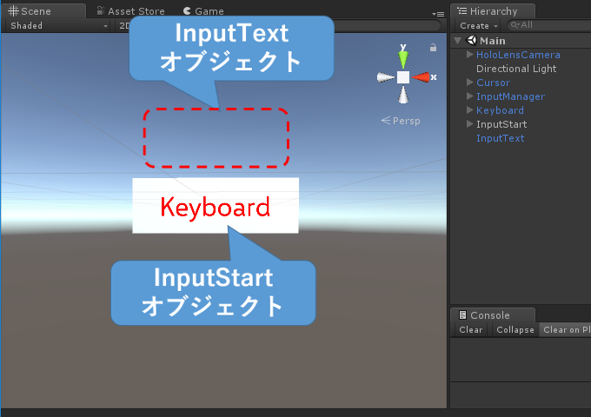This screenshot has width=591, height=417.
Task: Click the Hierarchy search field
Action: 551,25
